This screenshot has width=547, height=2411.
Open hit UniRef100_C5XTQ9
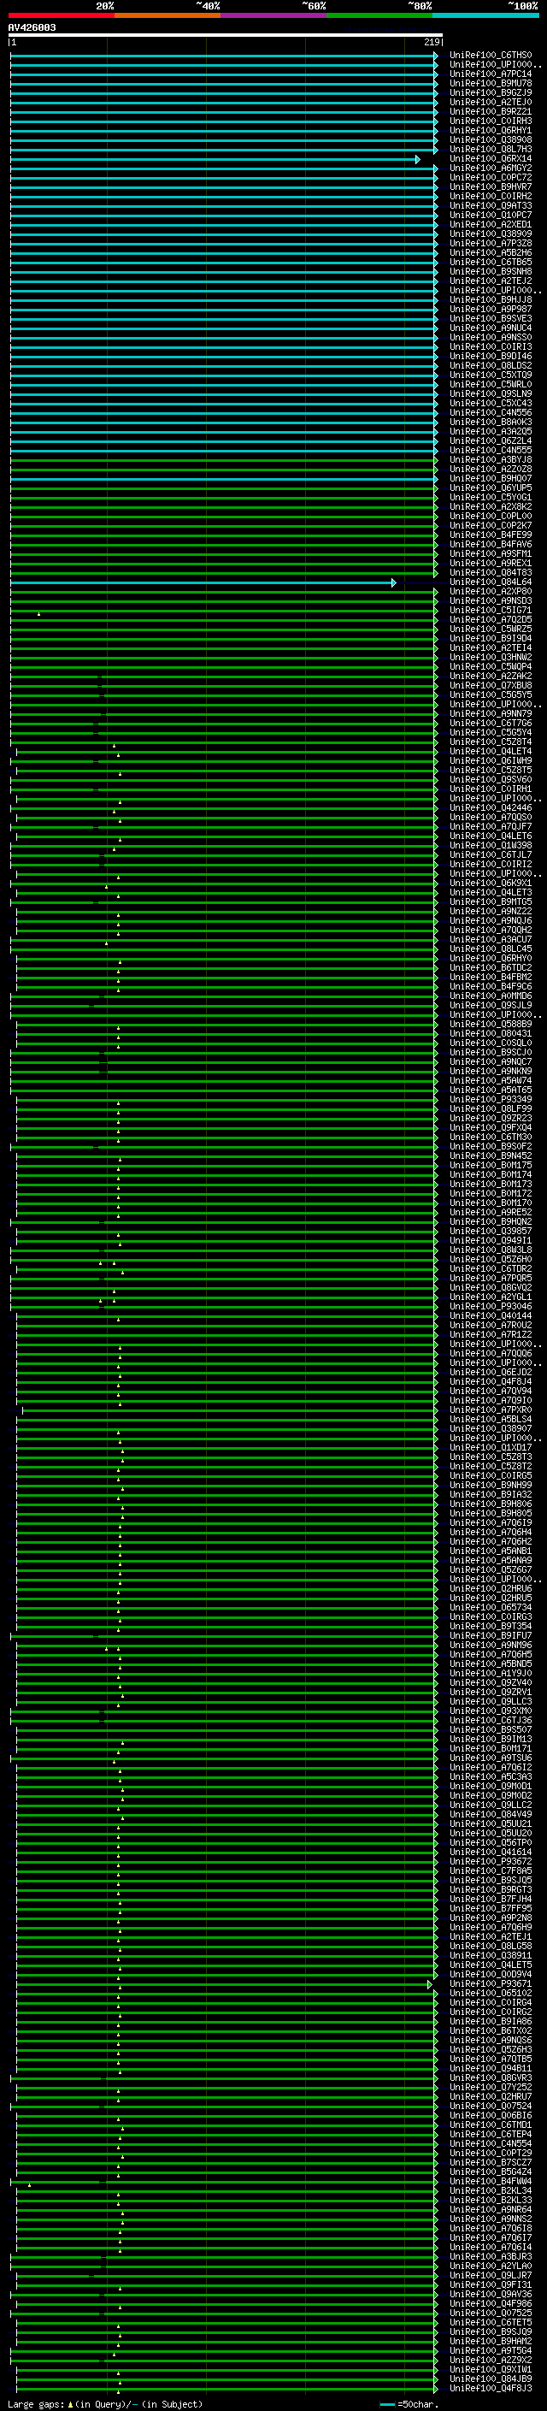point(491,375)
